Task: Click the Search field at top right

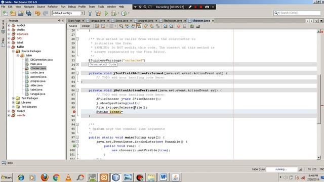Action: click(x=297, y=13)
